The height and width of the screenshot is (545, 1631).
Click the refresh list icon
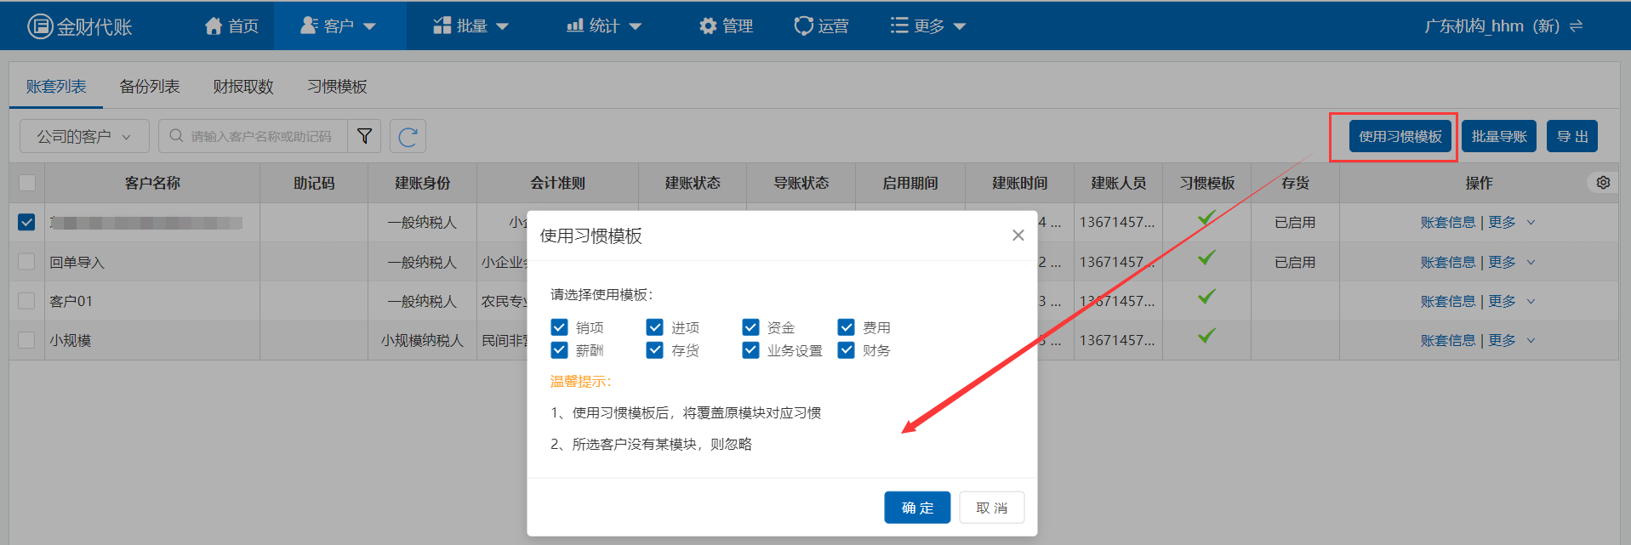[408, 136]
